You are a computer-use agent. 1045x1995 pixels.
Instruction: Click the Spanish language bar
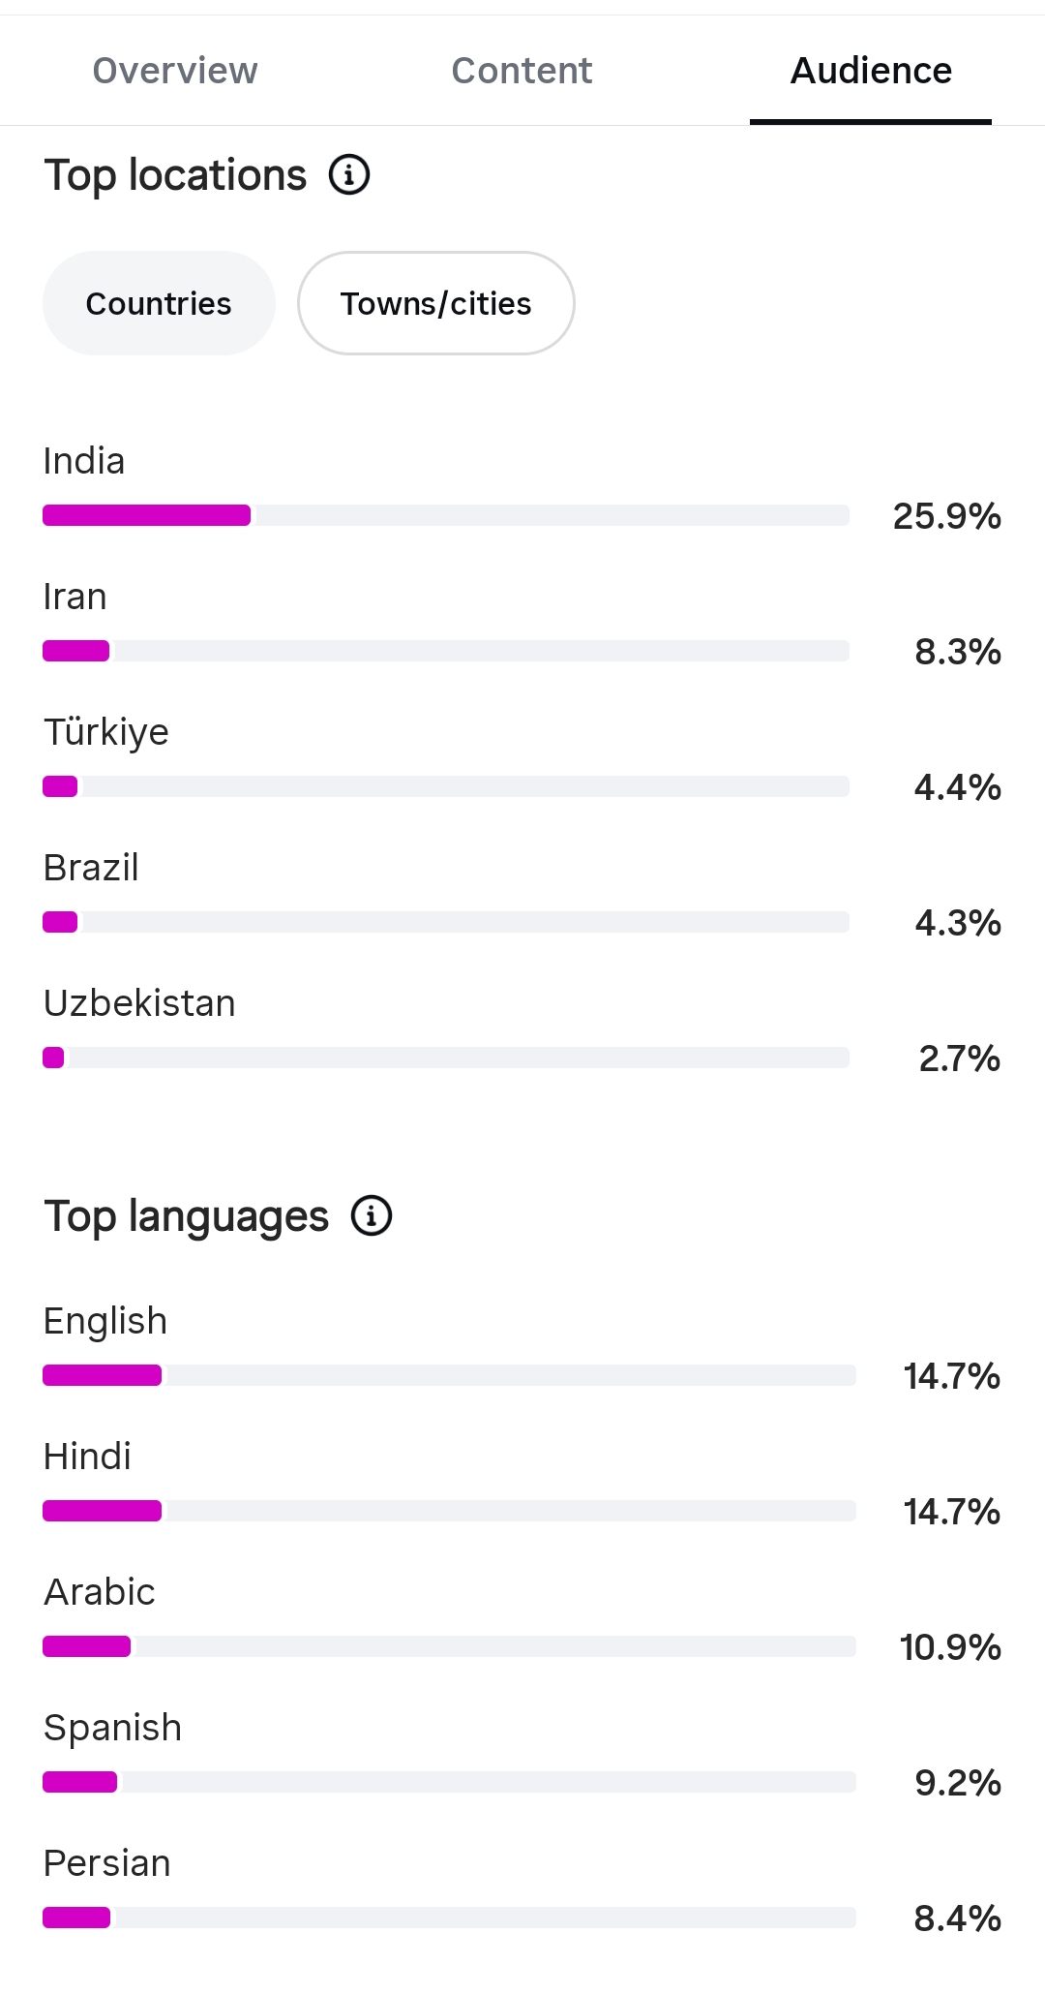[449, 1782]
